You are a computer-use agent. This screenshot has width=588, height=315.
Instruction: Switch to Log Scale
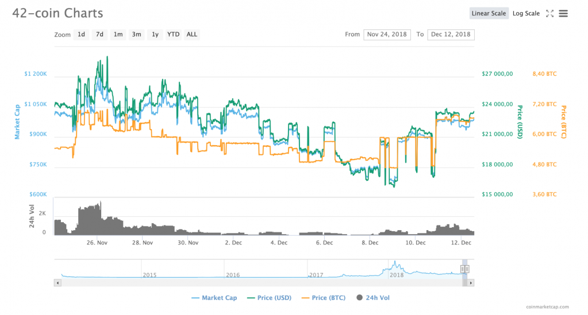click(526, 13)
